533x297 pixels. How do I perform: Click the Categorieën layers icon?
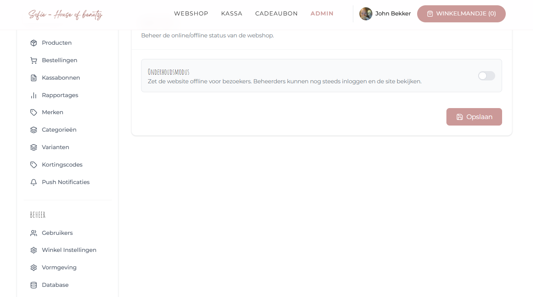34,130
